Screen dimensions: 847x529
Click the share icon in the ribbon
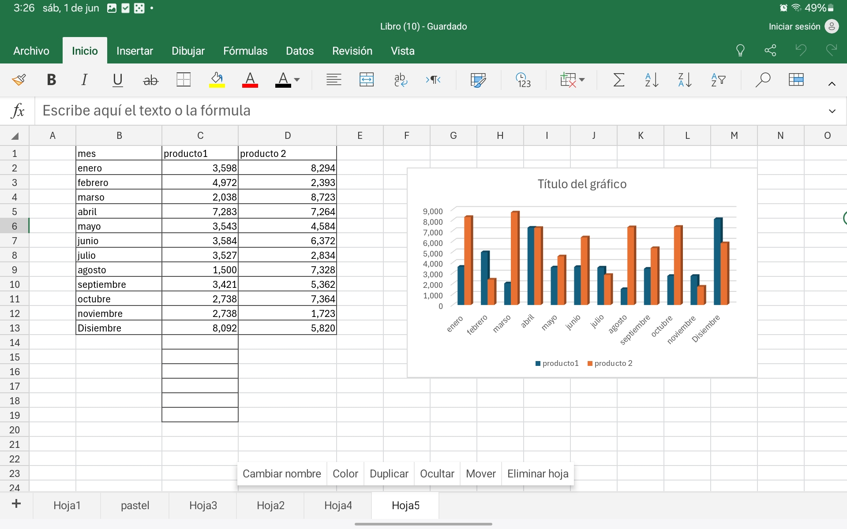pyautogui.click(x=770, y=50)
